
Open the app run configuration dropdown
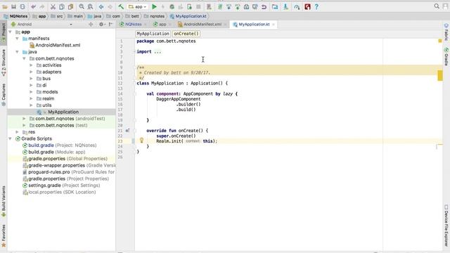tap(138, 6)
